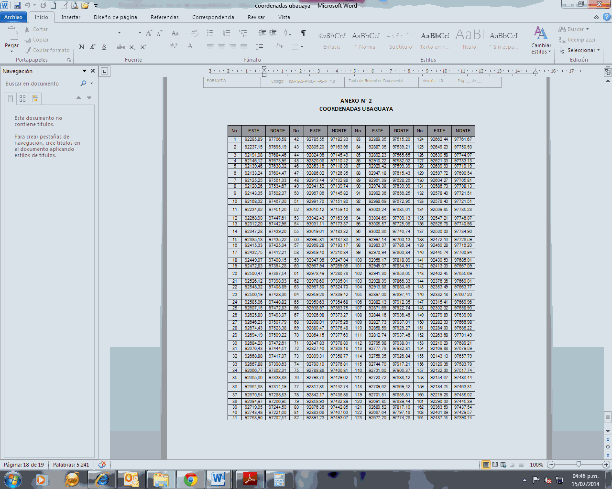The height and width of the screenshot is (489, 612).
Task: Expand the Seleccionar dropdown
Action: tap(580, 50)
